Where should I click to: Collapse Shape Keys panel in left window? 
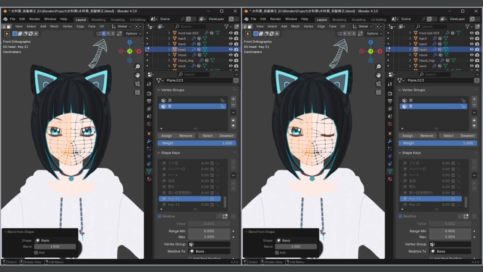[x=159, y=153]
